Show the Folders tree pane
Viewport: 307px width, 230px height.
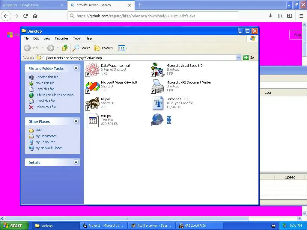click(103, 48)
